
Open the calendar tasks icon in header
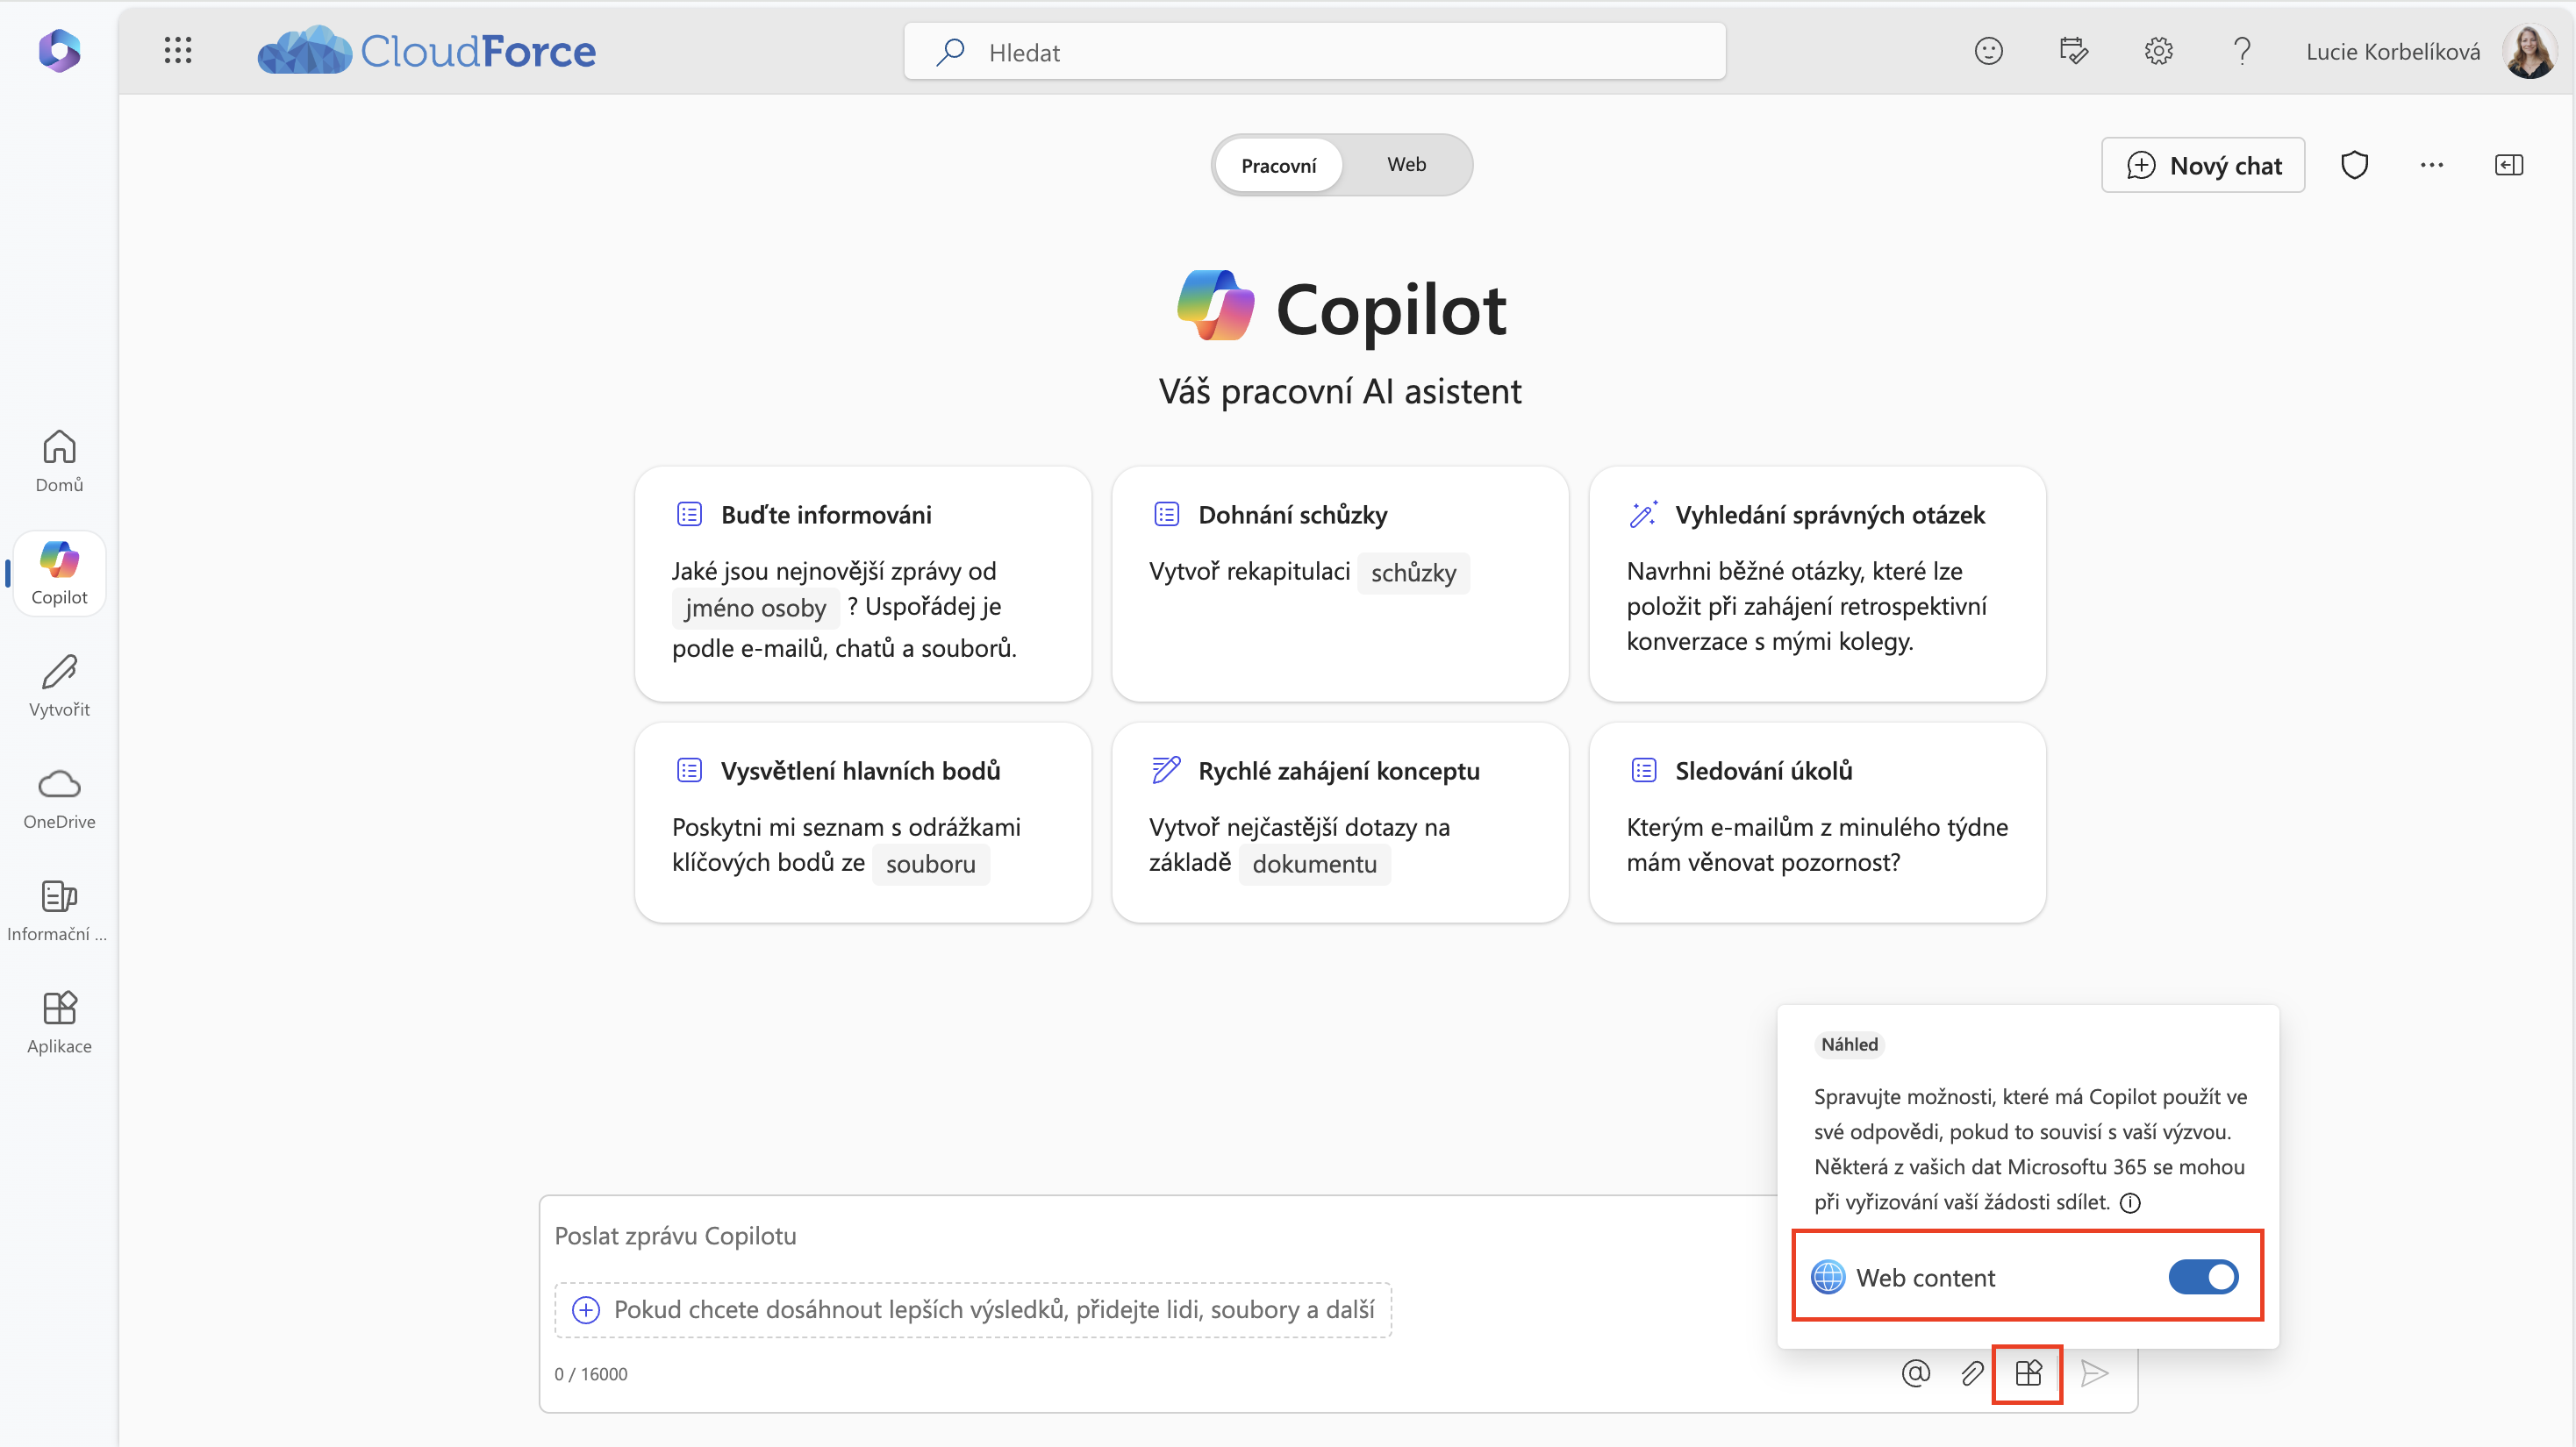pos(2073,51)
